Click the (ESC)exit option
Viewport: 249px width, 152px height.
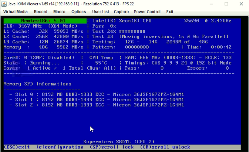pyautogui.click(x=17, y=147)
